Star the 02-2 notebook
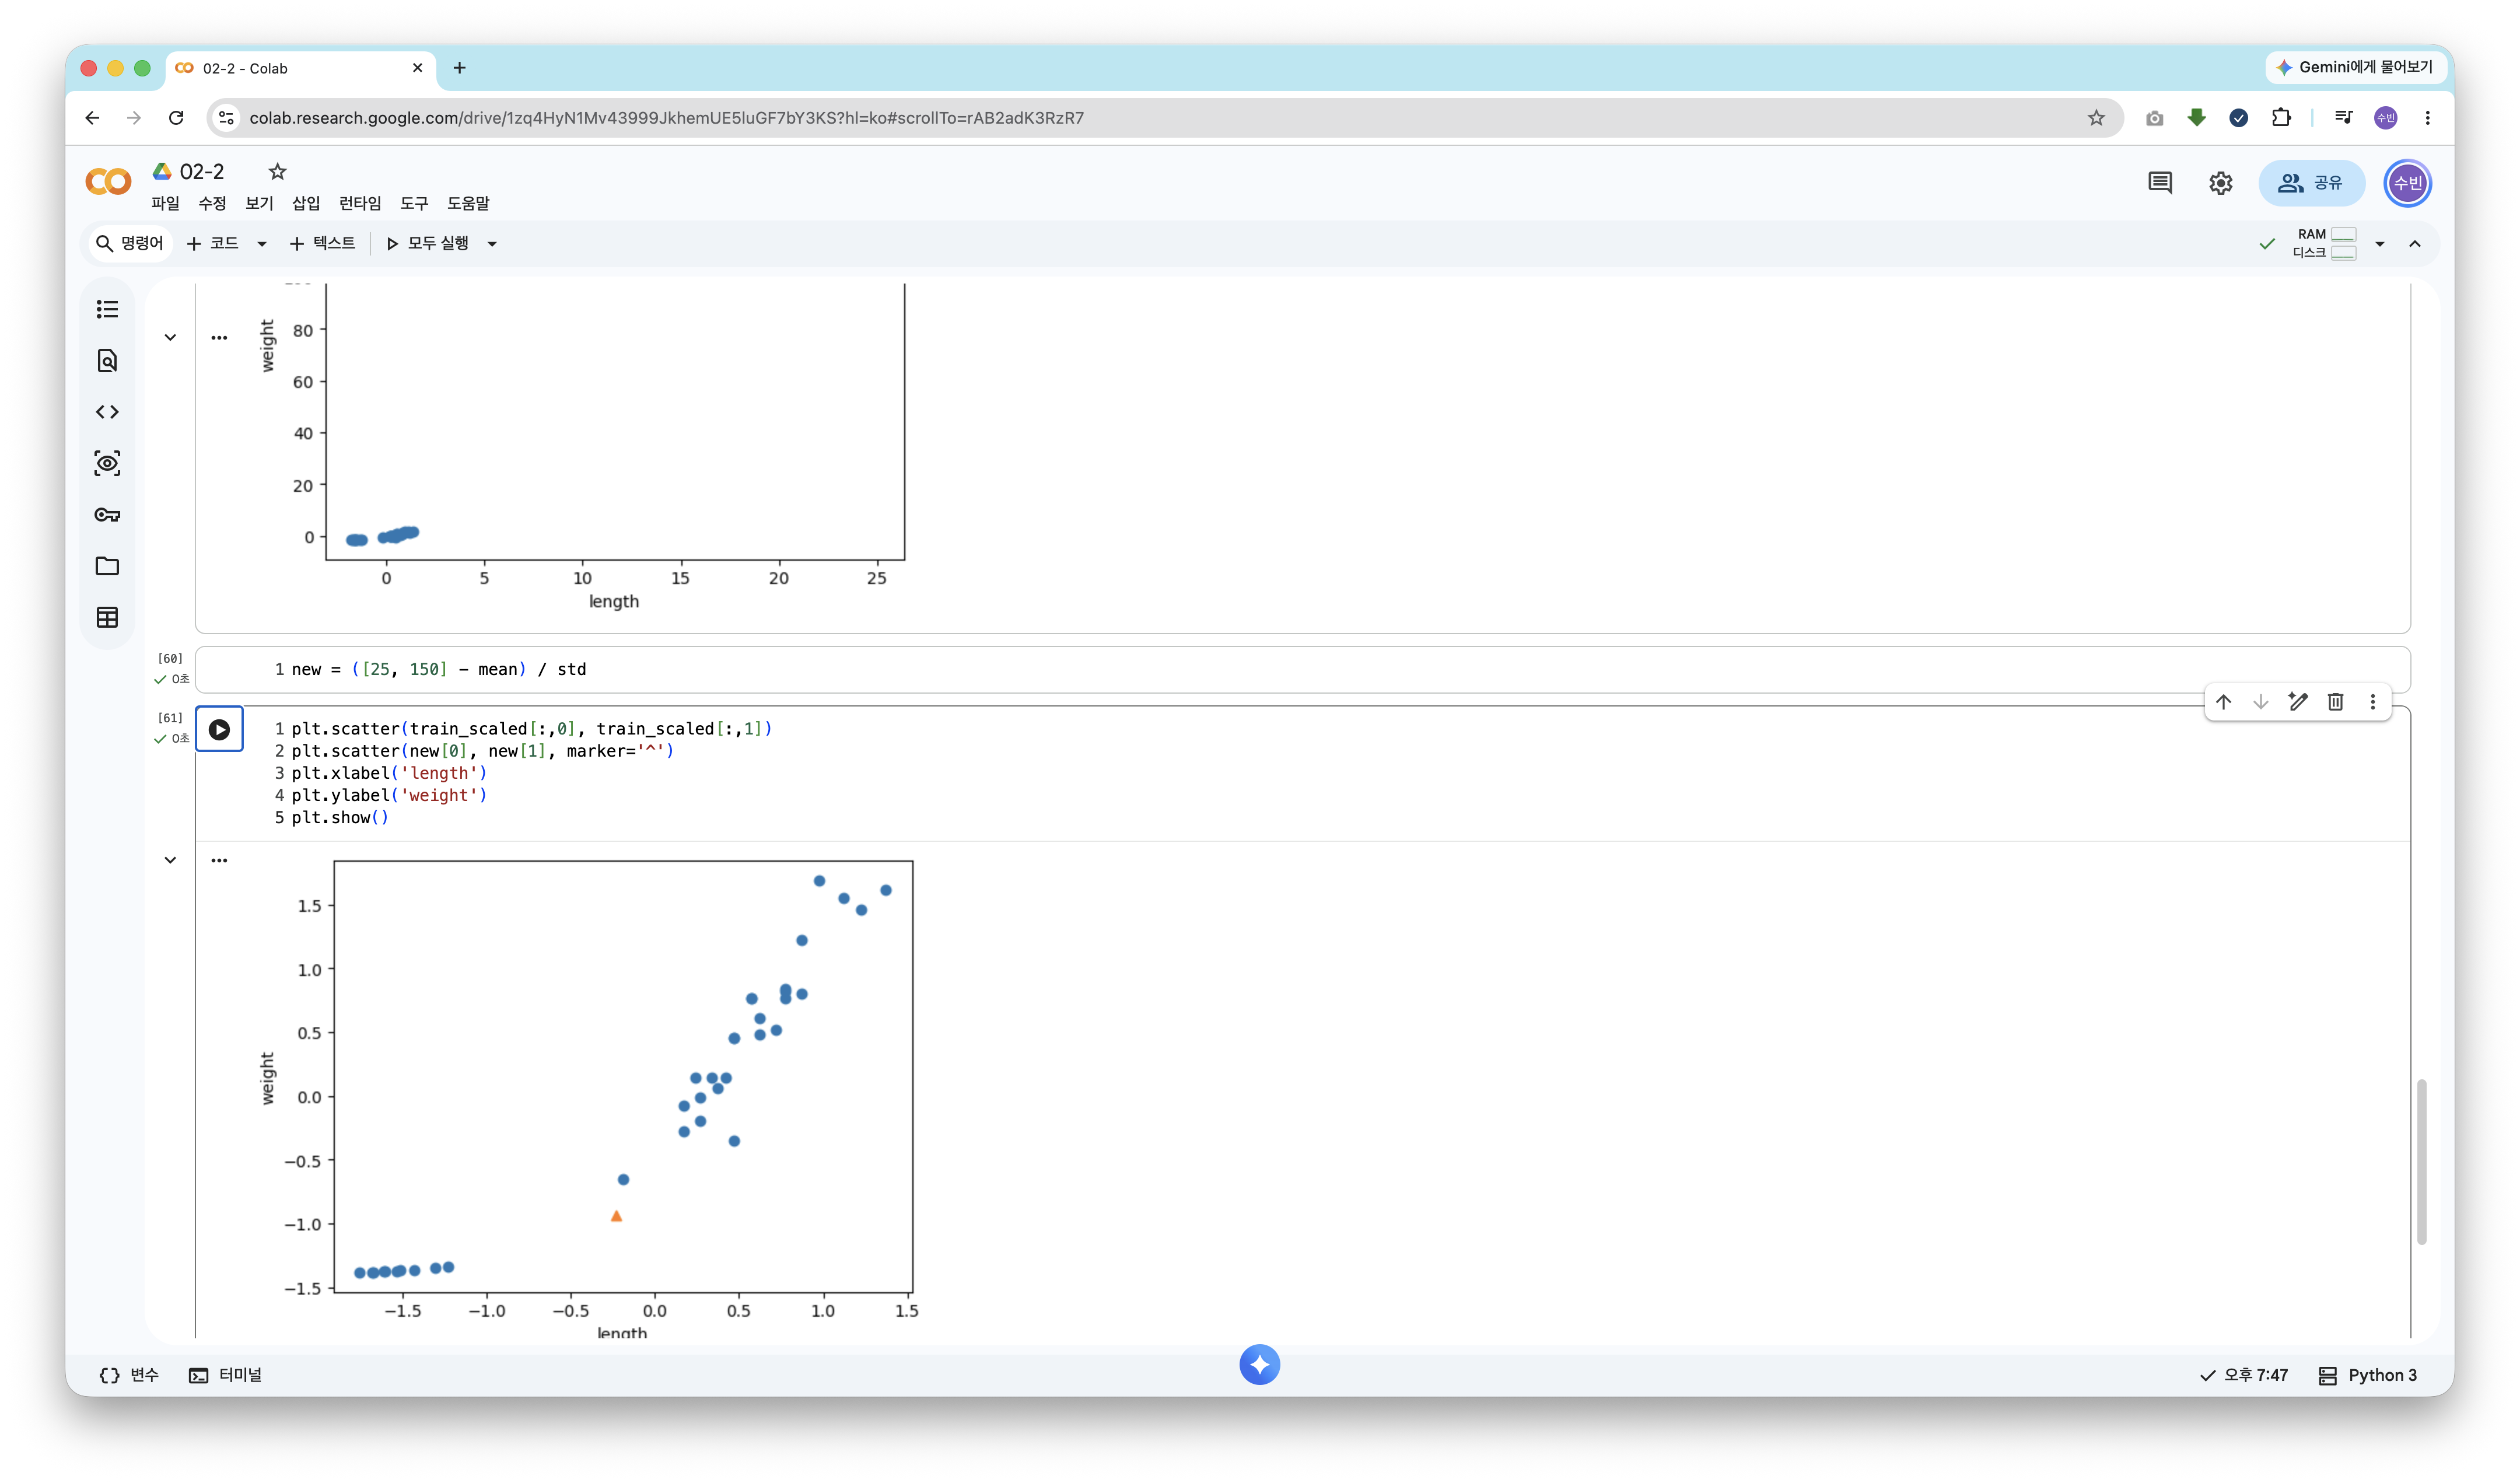2520x1483 pixels. click(278, 172)
